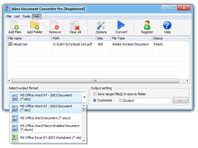
Task: Collapse the output format dropdown arrow
Action: tap(84, 97)
